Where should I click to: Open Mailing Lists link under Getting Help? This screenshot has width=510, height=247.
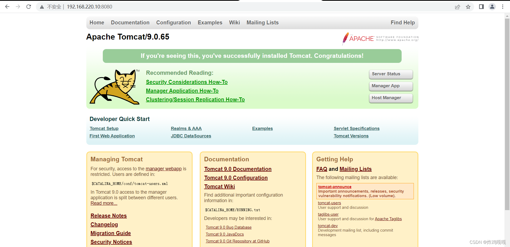[355, 169]
